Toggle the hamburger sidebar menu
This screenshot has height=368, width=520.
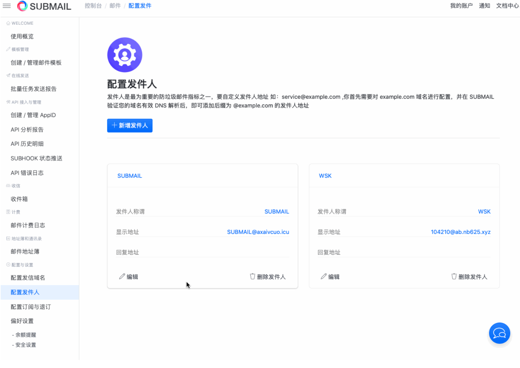[7, 6]
